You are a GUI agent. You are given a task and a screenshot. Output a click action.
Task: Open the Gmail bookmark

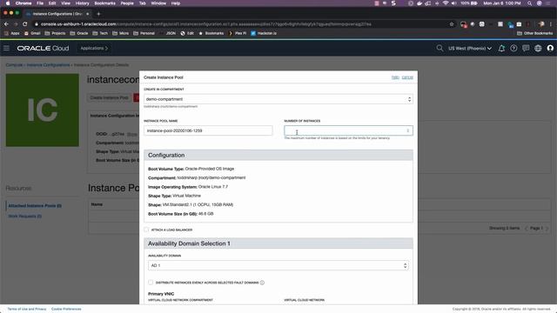click(x=32, y=33)
